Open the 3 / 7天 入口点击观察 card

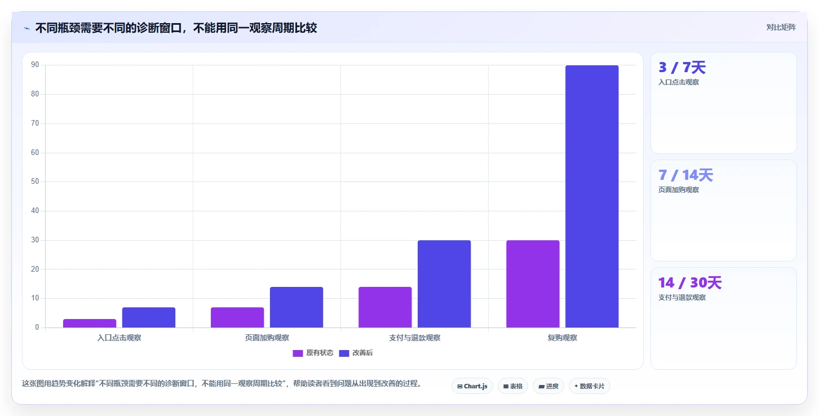coord(724,103)
